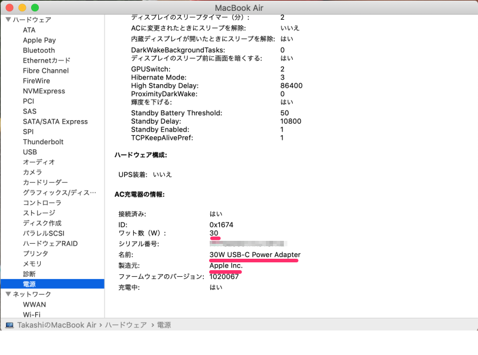Click the firmware version 1020067

point(224,277)
